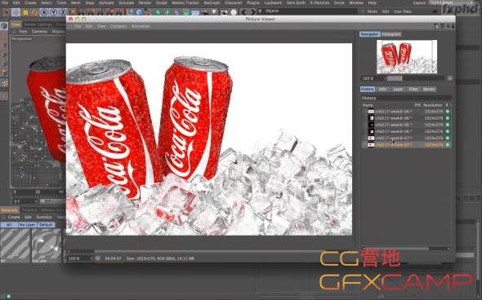The width and height of the screenshot is (482, 300).
Task: Open Picture Viewer Animation menu
Action: 141,26
